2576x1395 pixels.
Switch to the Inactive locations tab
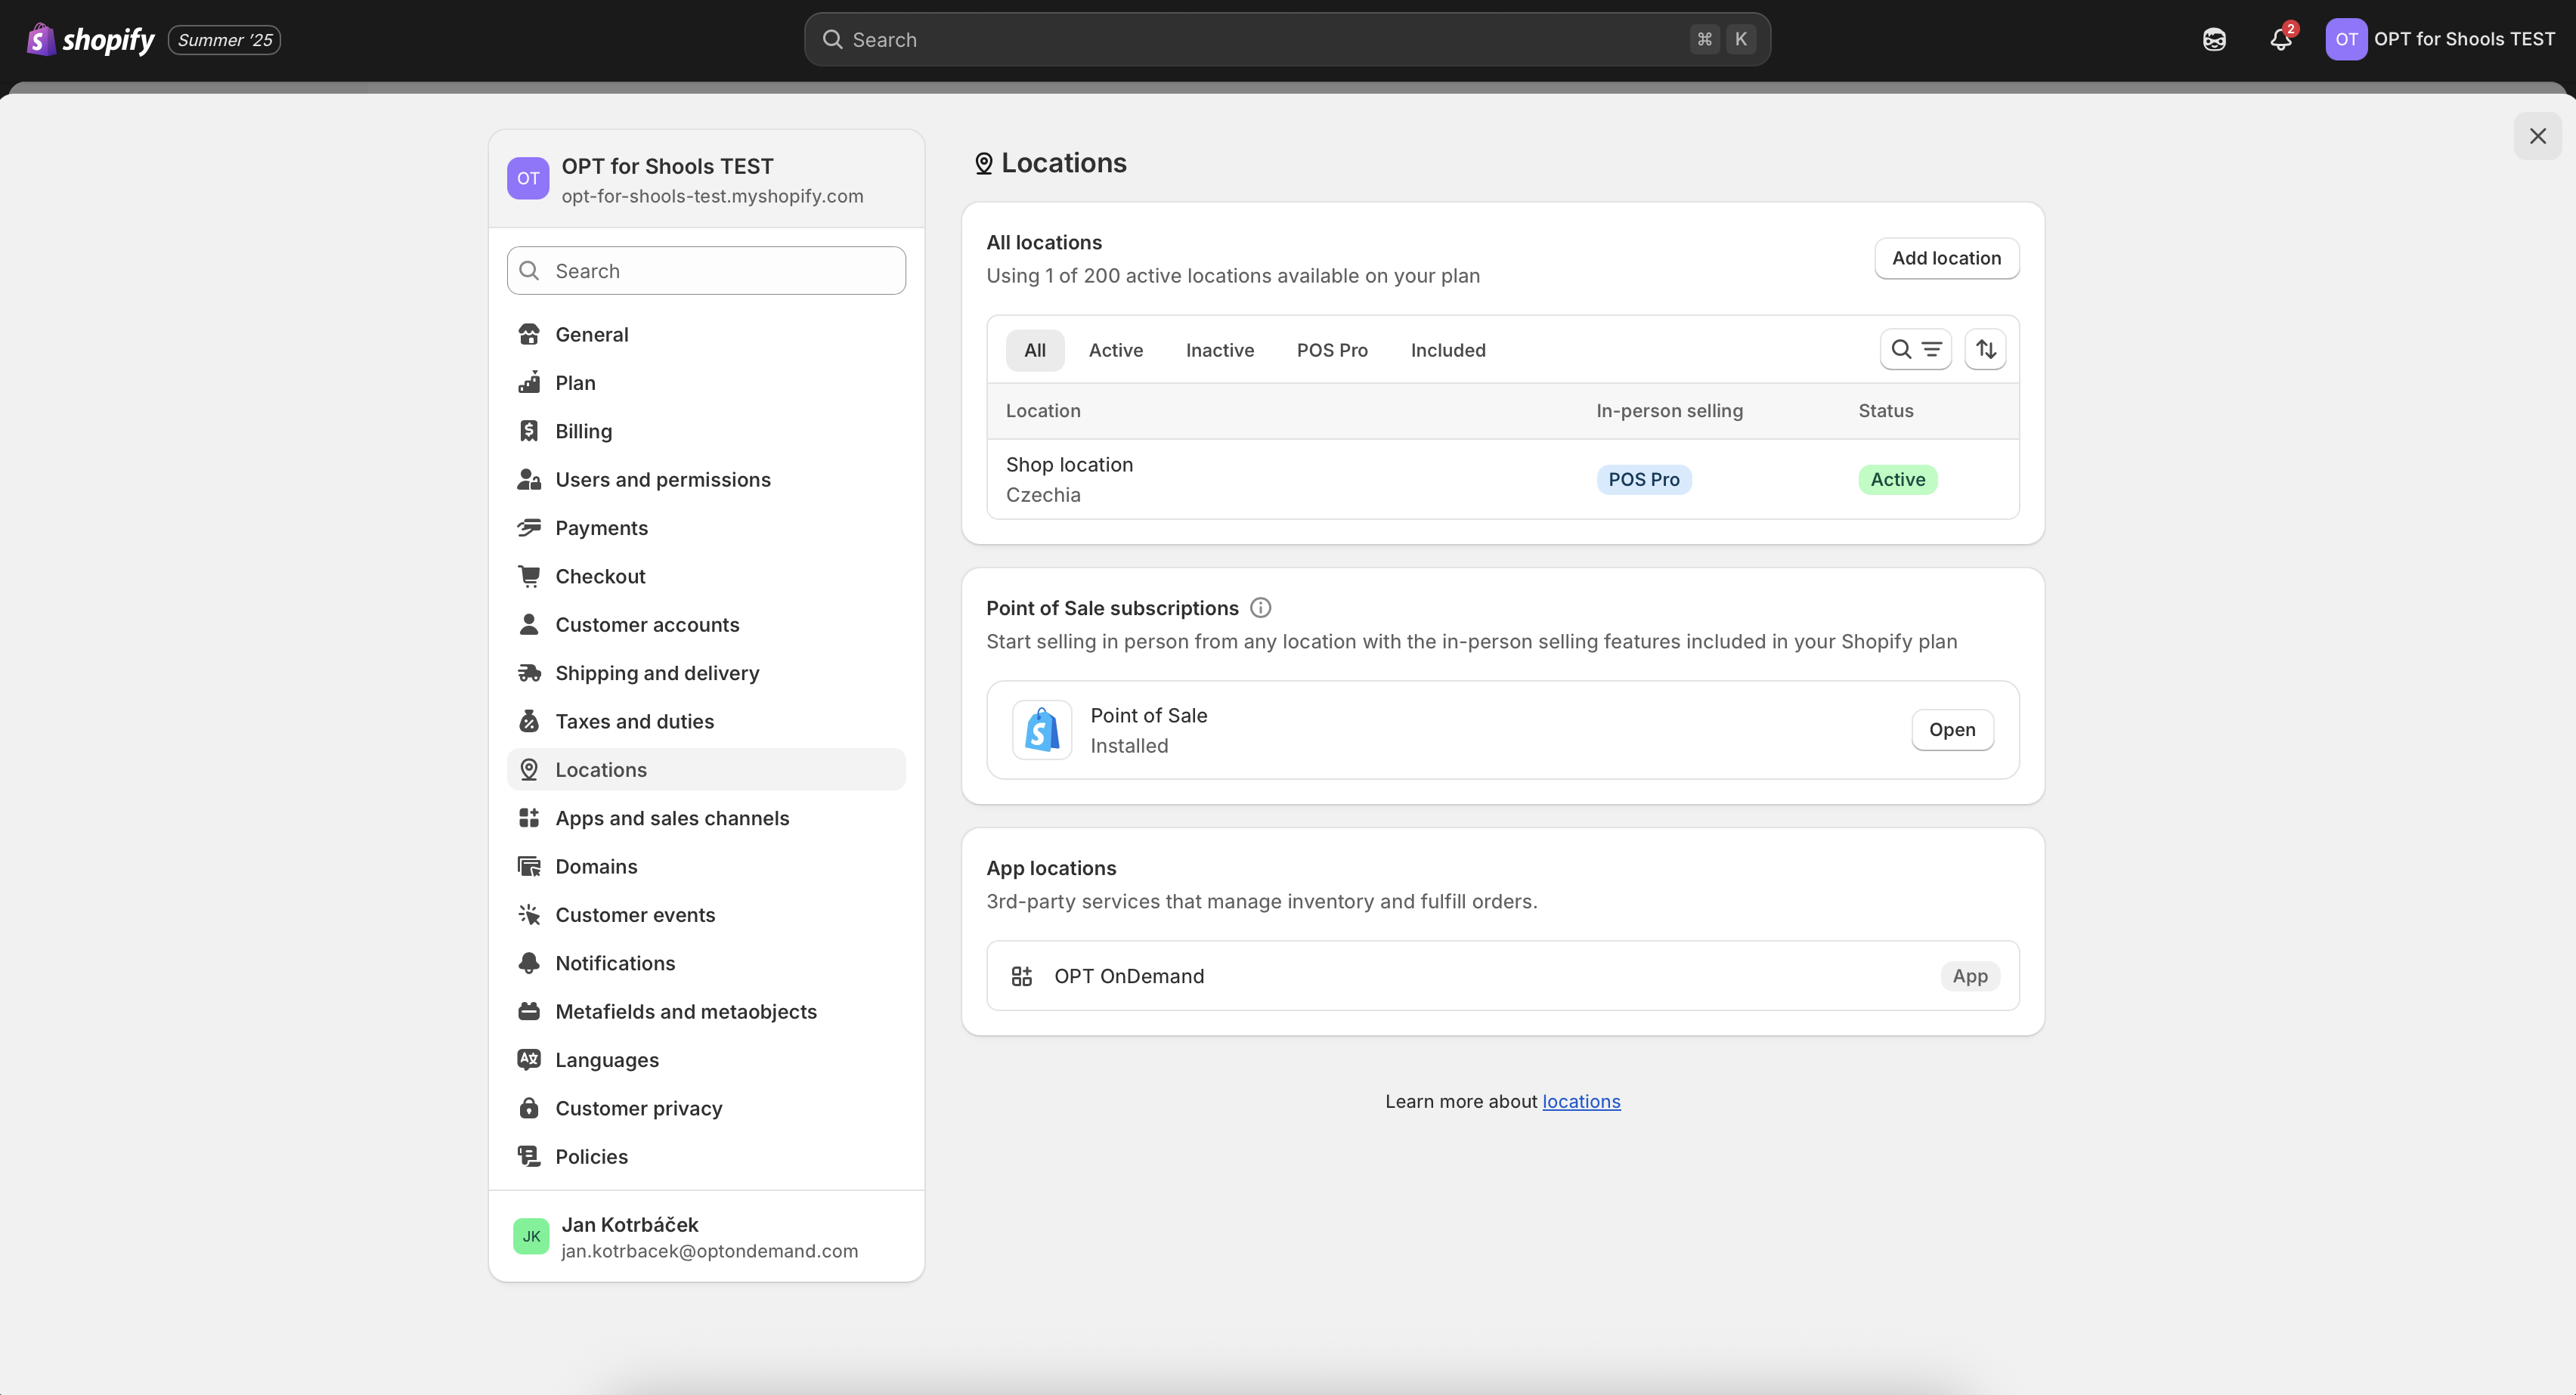[1219, 350]
